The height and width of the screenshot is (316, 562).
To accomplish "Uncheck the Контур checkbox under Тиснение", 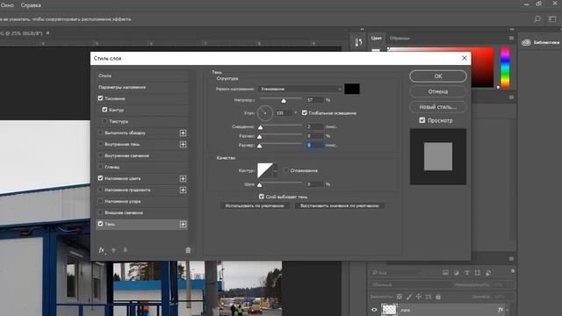I will click(x=104, y=110).
